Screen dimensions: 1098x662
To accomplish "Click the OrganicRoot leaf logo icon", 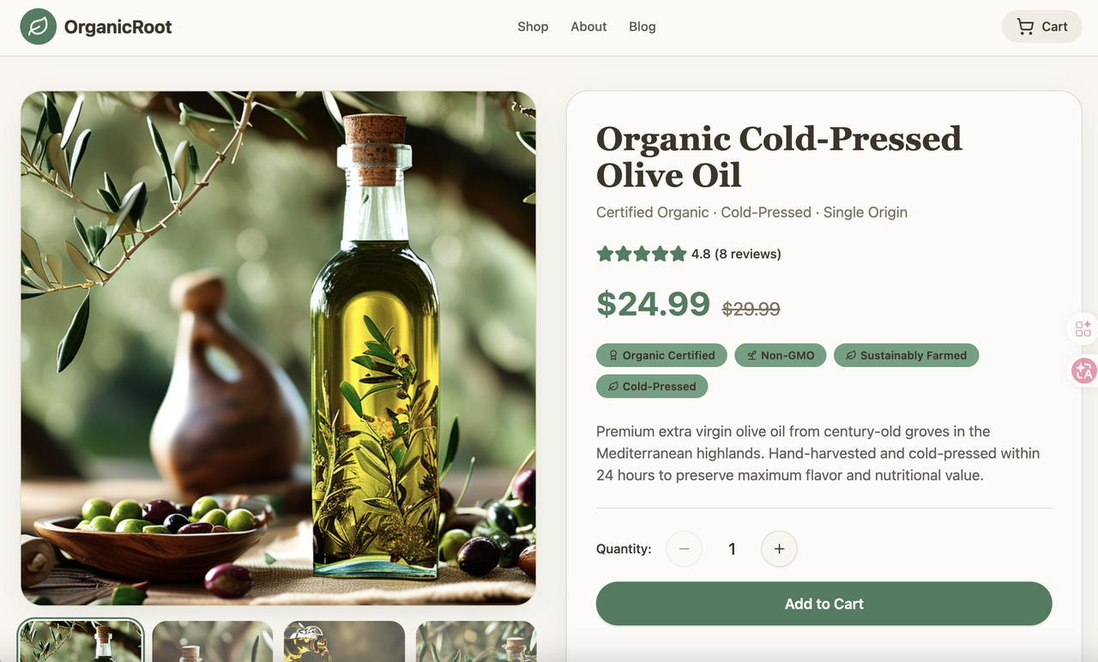I will pyautogui.click(x=39, y=27).
